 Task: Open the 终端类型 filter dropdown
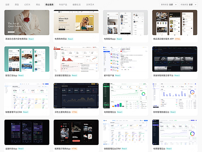click(x=188, y=5)
